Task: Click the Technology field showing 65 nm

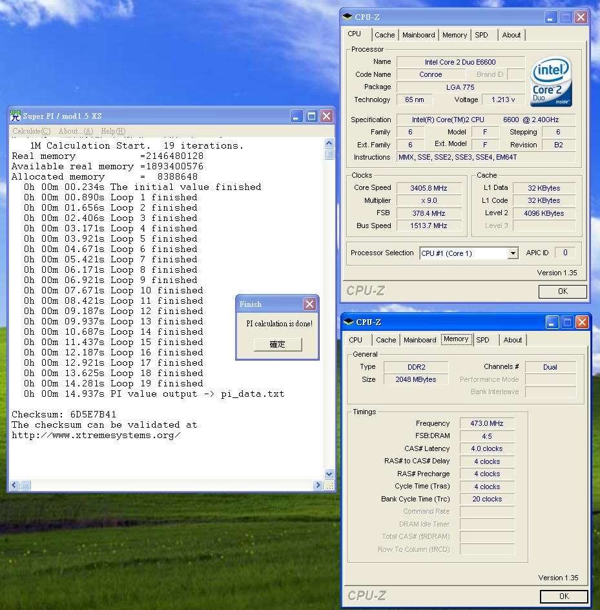Action: point(415,100)
